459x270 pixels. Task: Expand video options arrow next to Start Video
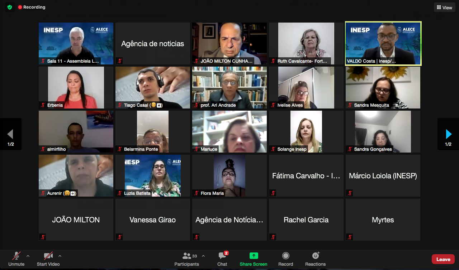(60, 256)
